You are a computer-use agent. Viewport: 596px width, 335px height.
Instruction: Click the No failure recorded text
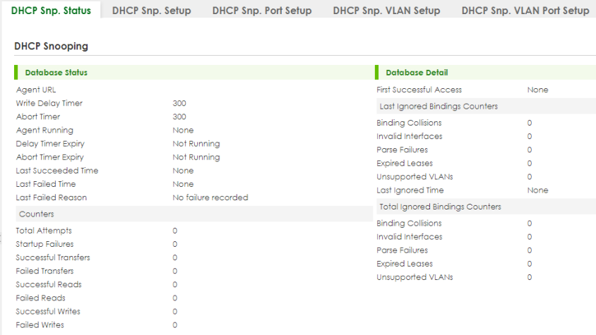[210, 197]
